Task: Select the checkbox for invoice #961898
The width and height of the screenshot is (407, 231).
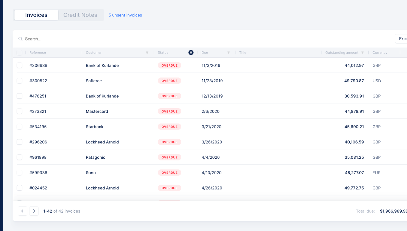Action: [19, 157]
